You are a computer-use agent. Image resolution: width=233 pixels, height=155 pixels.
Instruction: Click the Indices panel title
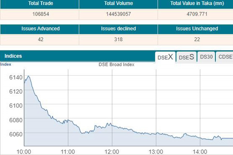click(x=13, y=56)
